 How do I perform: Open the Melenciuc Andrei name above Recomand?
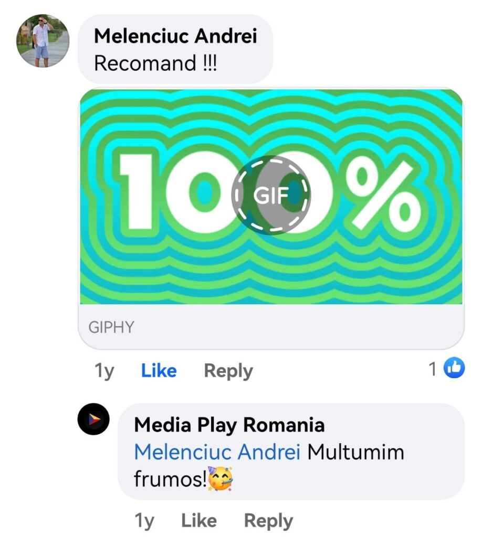[175, 36]
